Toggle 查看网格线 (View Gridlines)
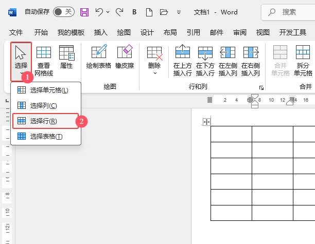 44,61
